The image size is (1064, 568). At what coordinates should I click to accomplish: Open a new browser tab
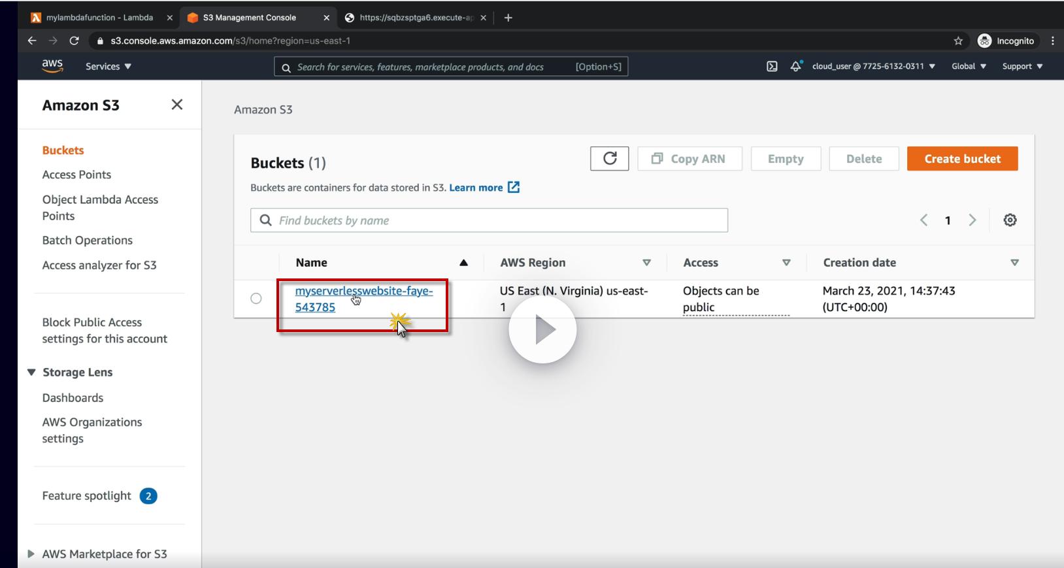pos(508,18)
